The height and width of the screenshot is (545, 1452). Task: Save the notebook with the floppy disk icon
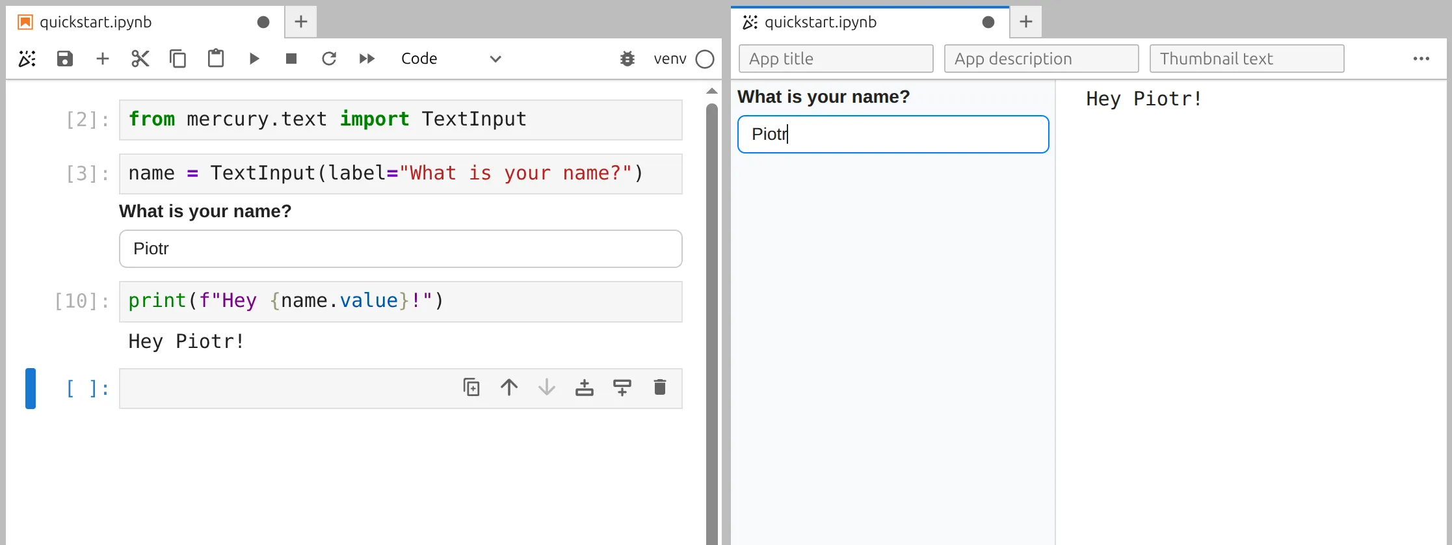pyautogui.click(x=64, y=59)
